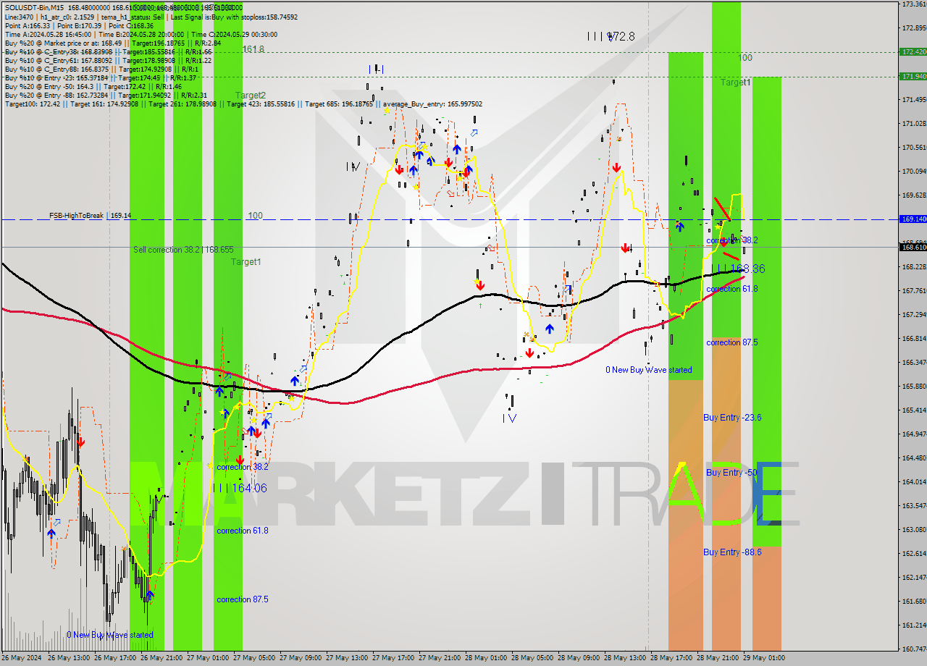The image size is (927, 666).
Task: Click the '28 May 13:00' time axis label
Action: pos(624,658)
